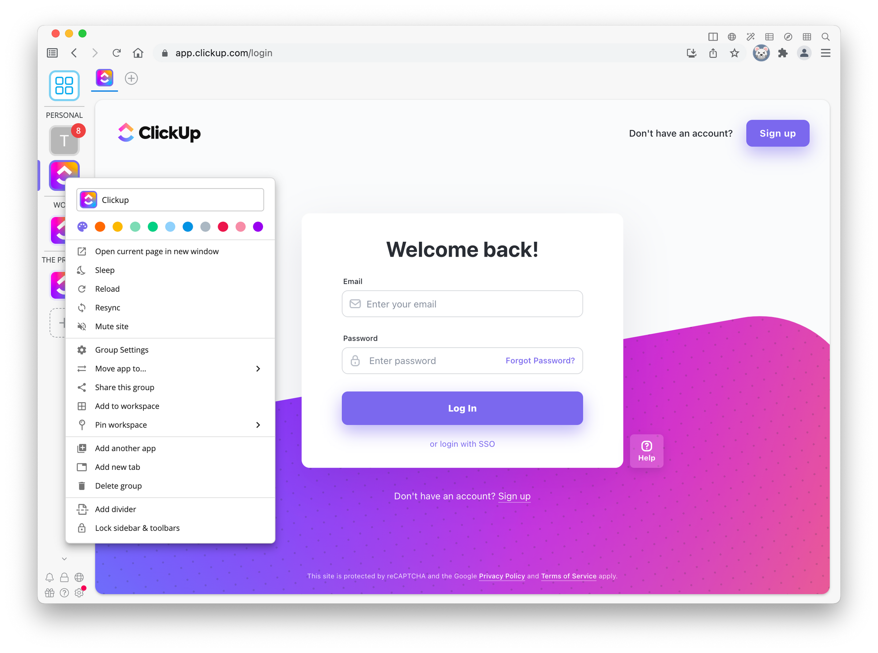Select the Share this group icon
This screenshot has height=653, width=878.
82,387
